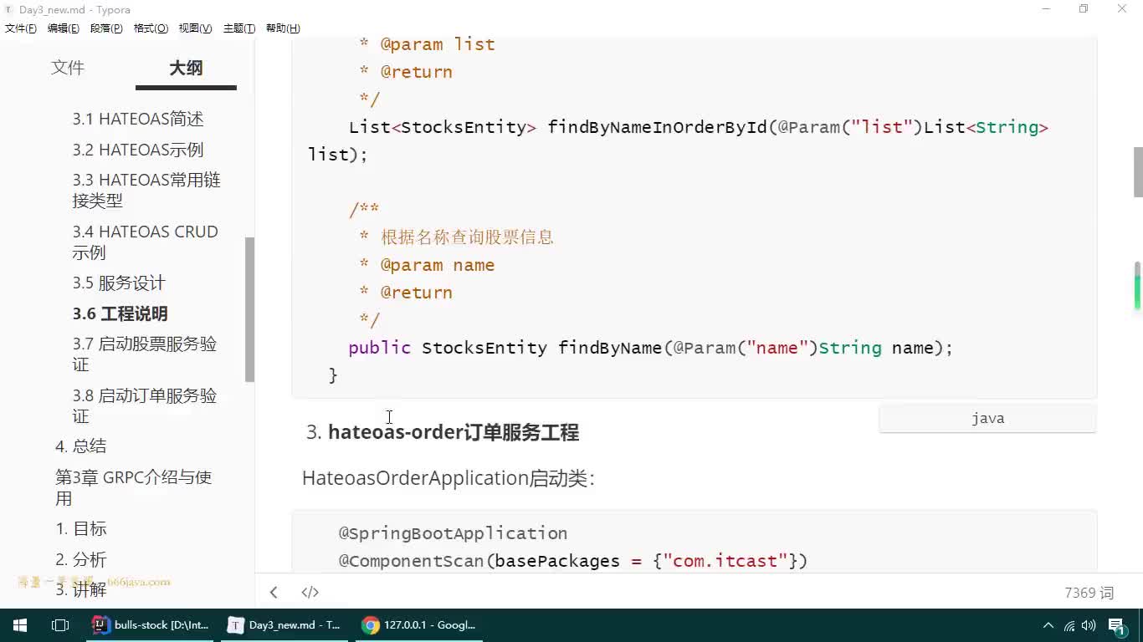Jump to outline item 1. 目标

81,529
